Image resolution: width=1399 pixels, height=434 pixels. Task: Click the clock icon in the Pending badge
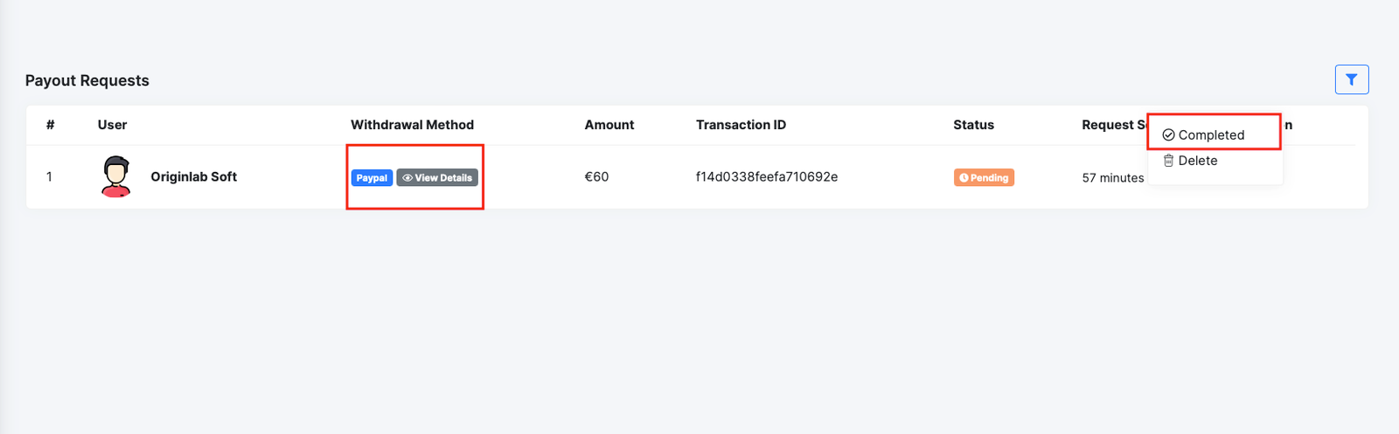coord(964,178)
